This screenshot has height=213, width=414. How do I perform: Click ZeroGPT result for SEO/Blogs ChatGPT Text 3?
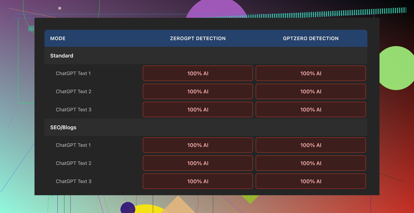pyautogui.click(x=198, y=181)
